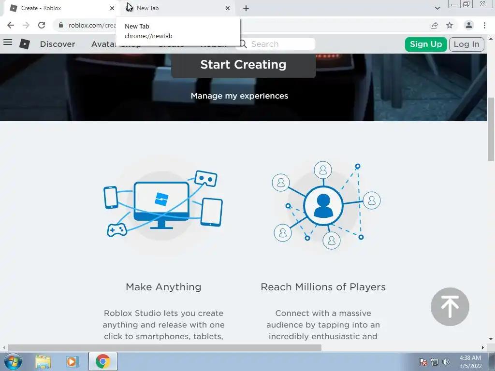This screenshot has width=495, height=371.
Task: Click the Roblox logo icon
Action: click(25, 44)
